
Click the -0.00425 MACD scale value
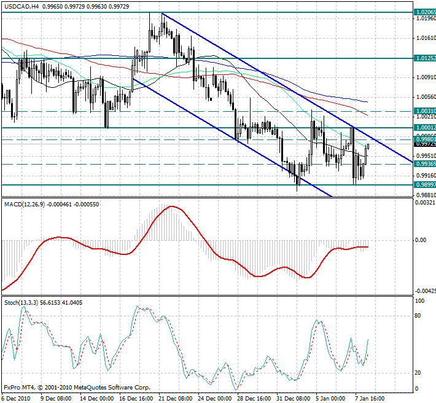coord(425,291)
